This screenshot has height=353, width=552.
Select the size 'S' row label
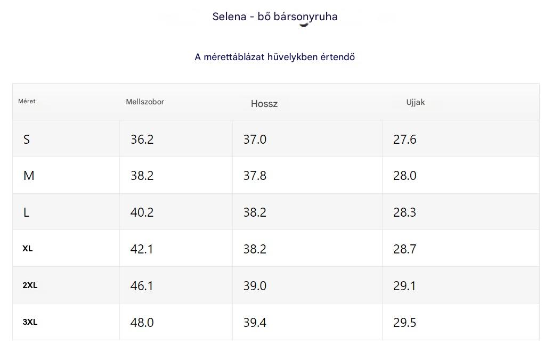(27, 139)
